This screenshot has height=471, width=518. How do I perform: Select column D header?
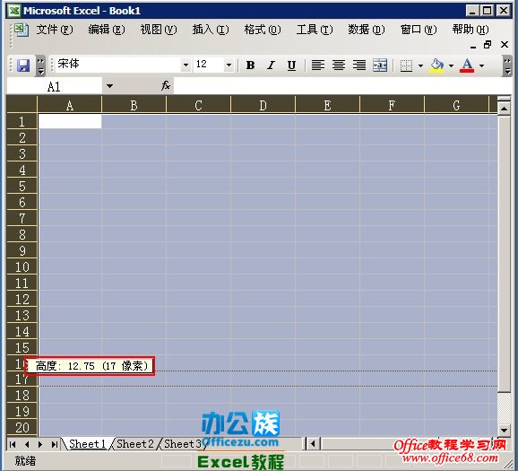(263, 106)
